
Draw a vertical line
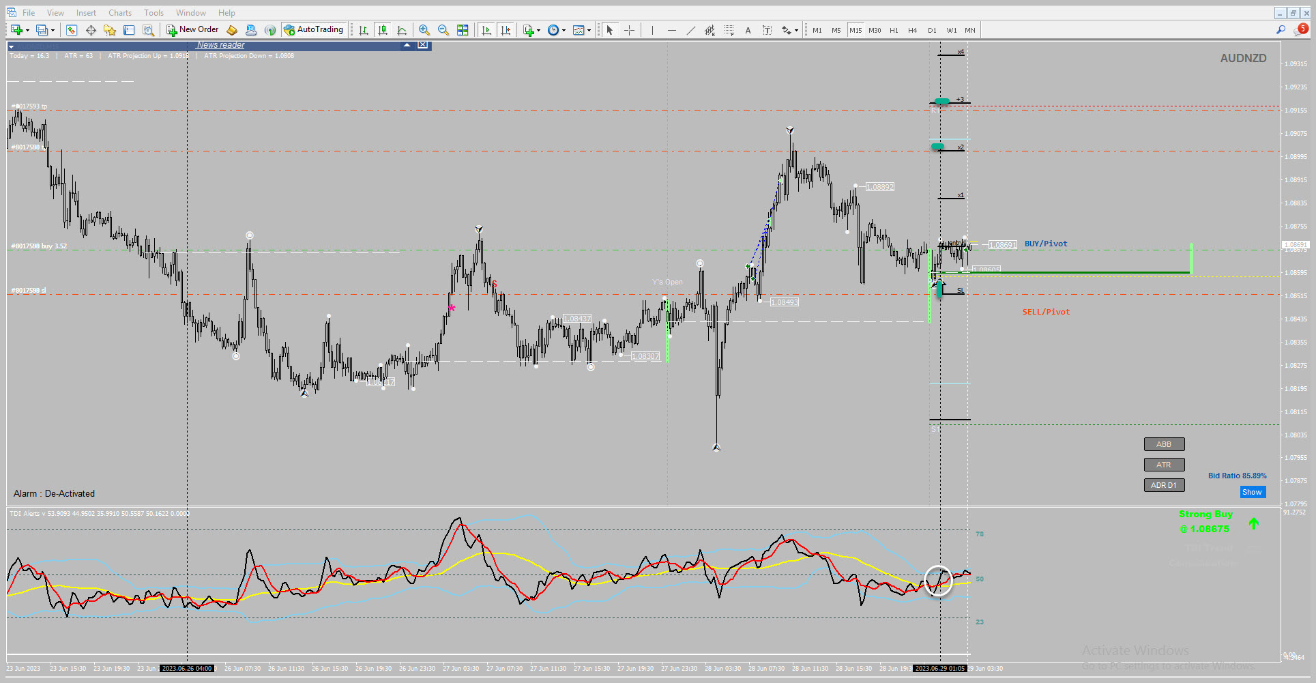(x=652, y=30)
